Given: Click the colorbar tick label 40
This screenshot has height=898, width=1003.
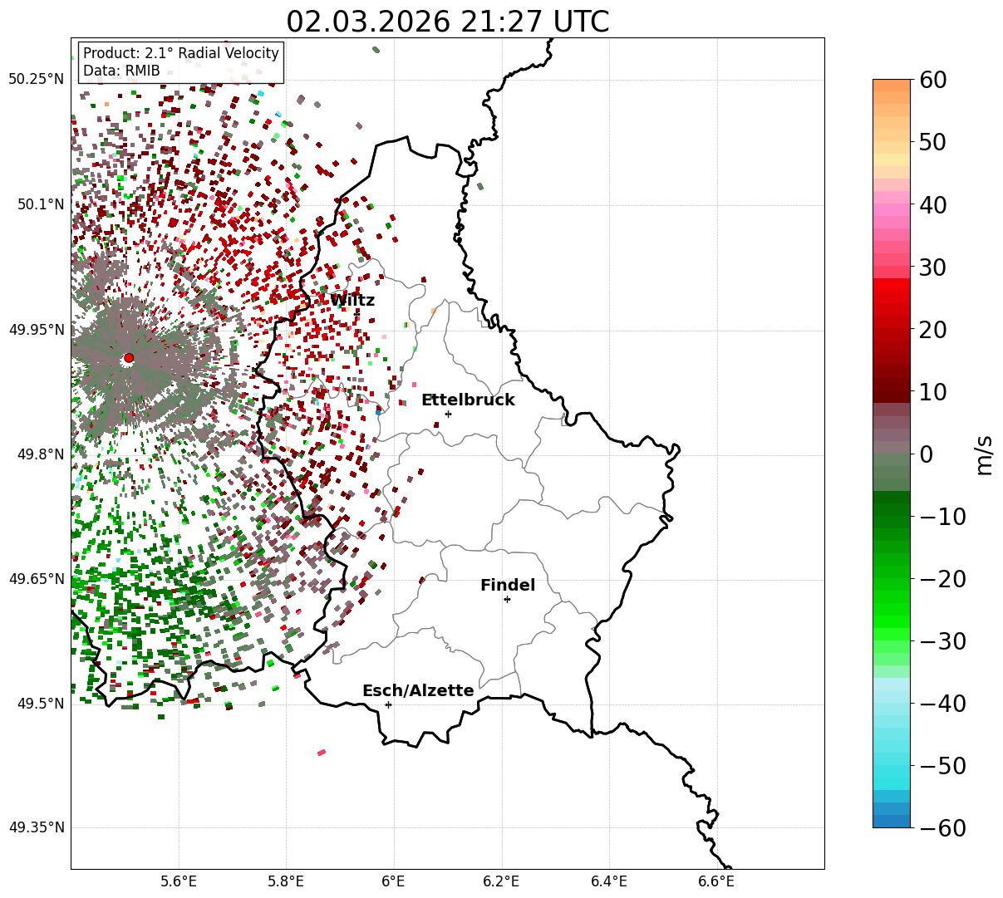Looking at the screenshot, I should (x=934, y=204).
